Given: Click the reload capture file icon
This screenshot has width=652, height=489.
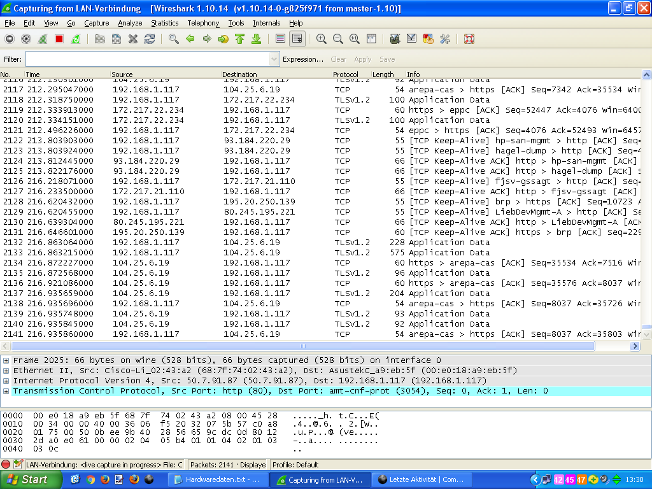Looking at the screenshot, I should (150, 39).
